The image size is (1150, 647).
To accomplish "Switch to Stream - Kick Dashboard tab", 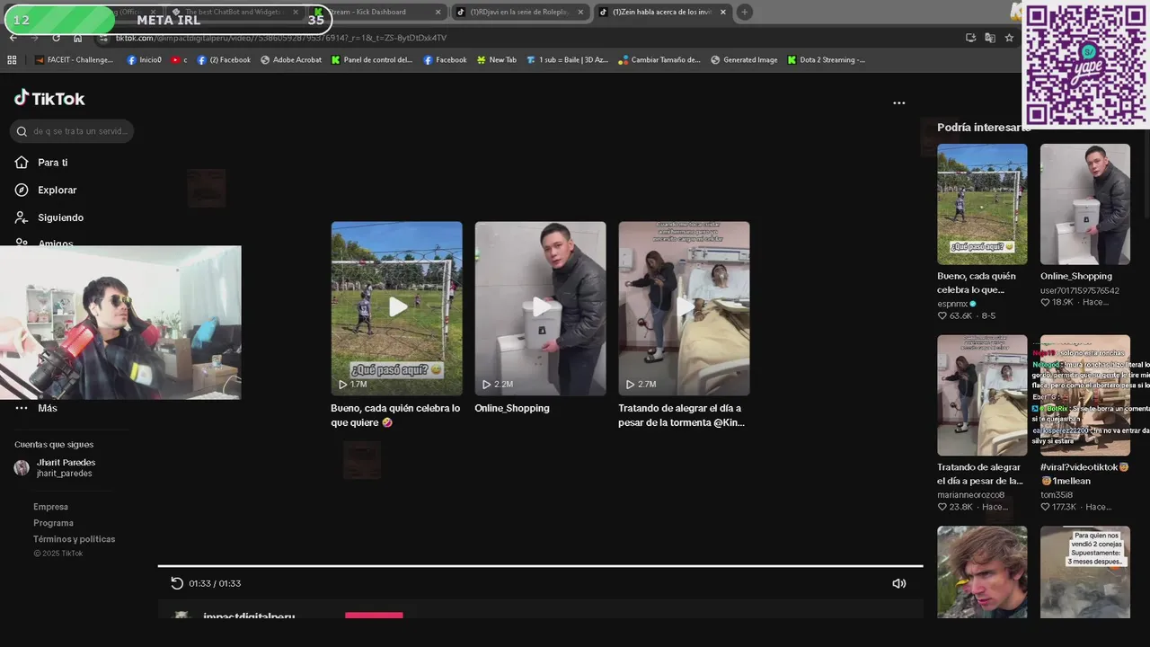I will (376, 12).
